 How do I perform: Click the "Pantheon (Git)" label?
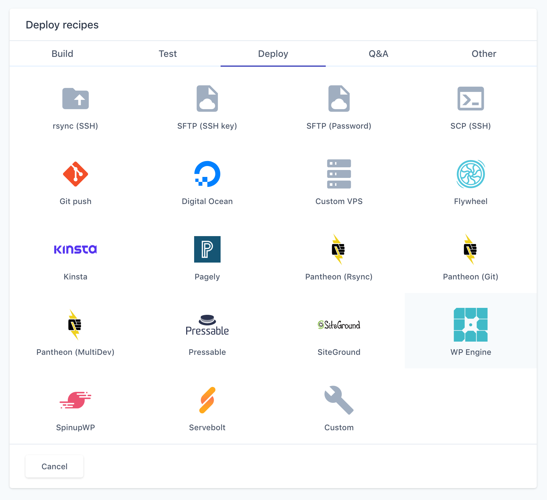tap(471, 277)
